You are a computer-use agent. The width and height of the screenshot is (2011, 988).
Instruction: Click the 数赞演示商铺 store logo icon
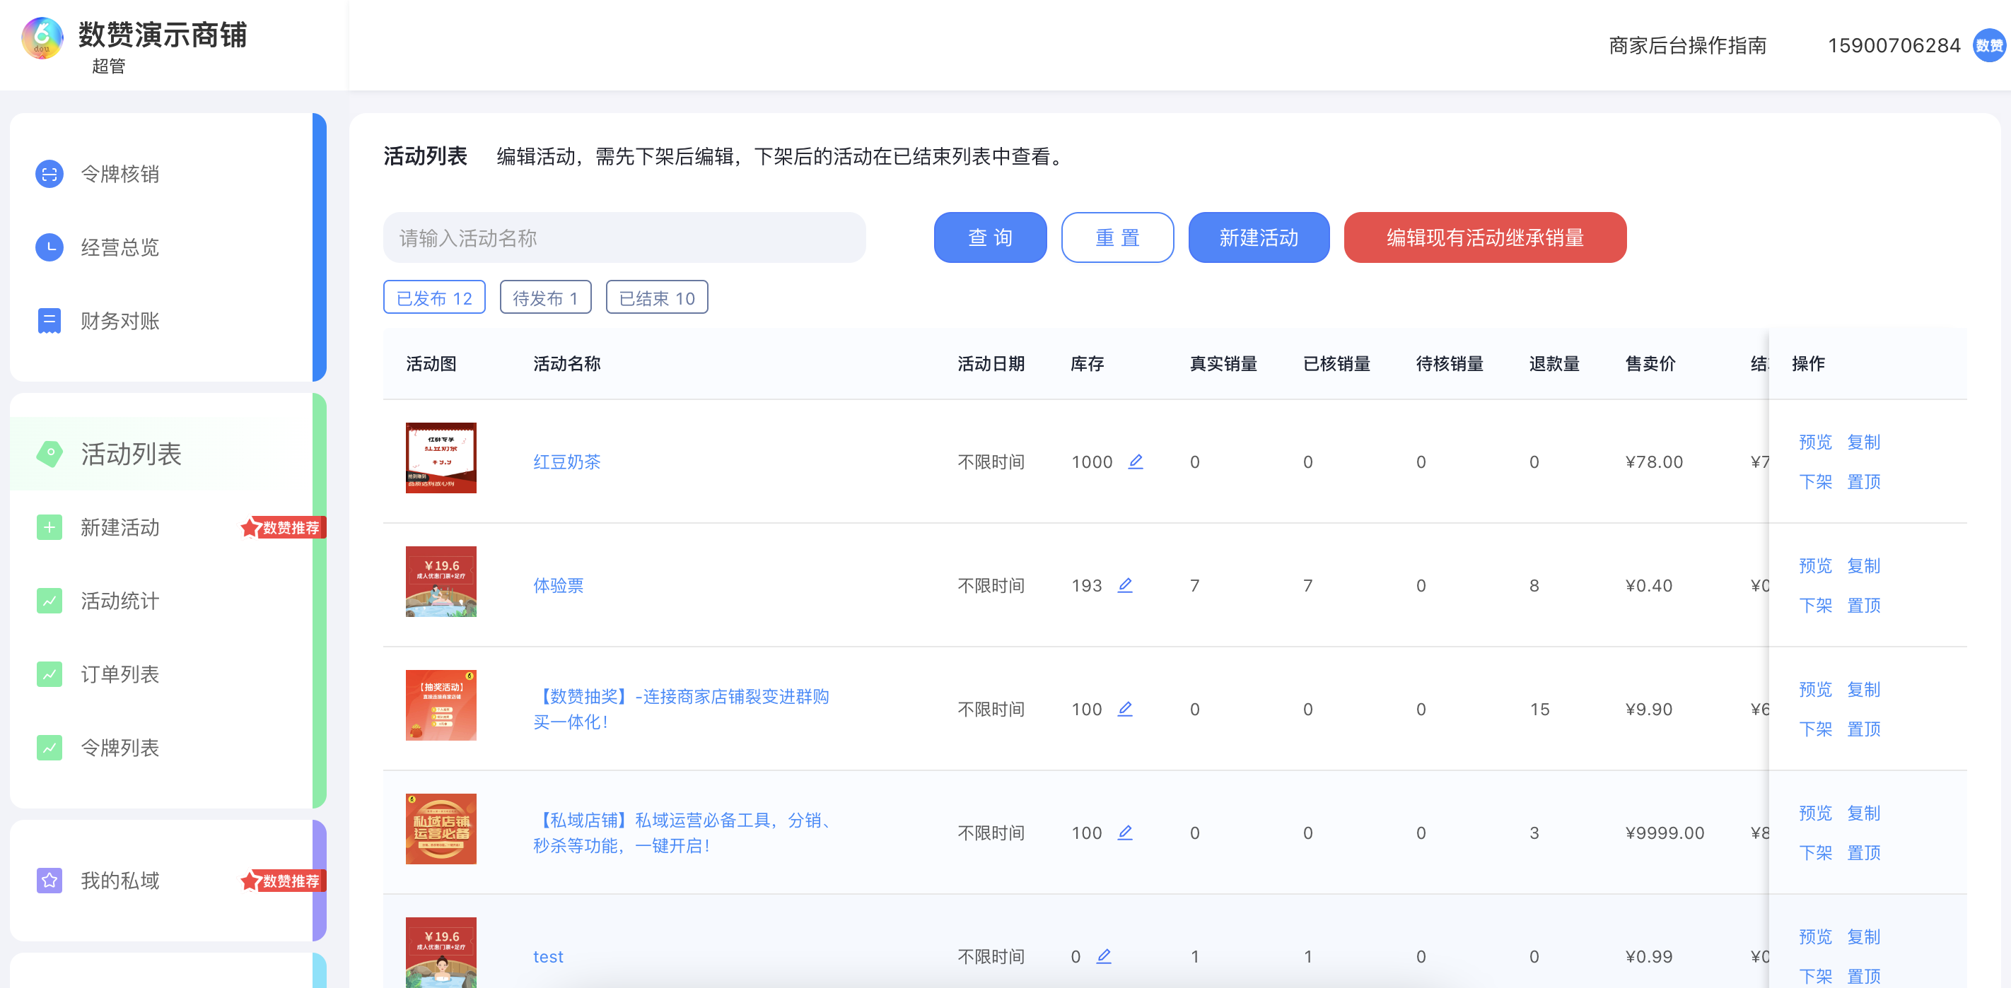[42, 38]
